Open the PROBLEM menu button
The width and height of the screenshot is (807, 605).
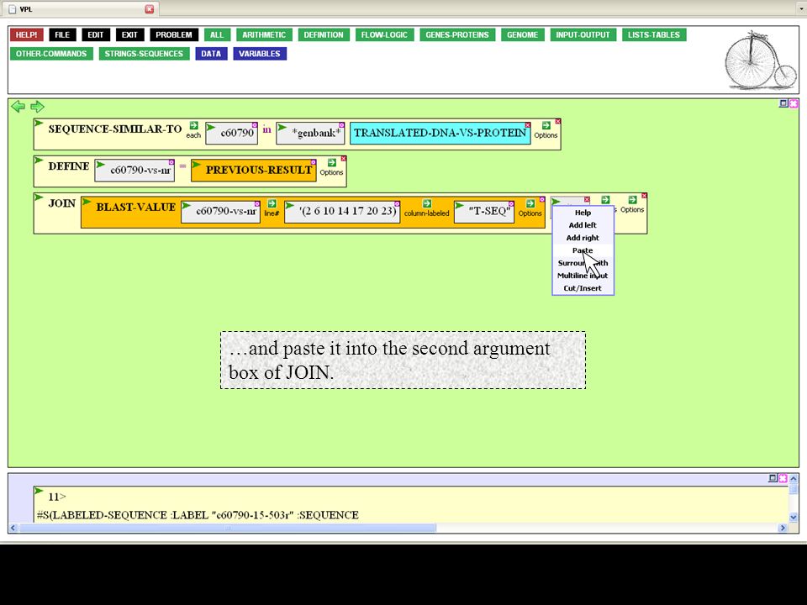pyautogui.click(x=174, y=35)
